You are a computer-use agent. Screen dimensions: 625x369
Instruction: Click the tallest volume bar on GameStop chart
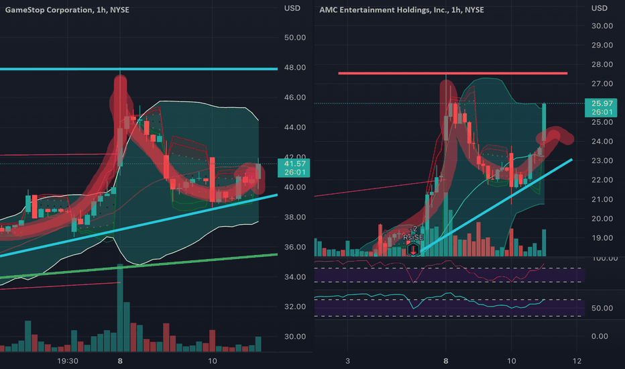point(120,307)
